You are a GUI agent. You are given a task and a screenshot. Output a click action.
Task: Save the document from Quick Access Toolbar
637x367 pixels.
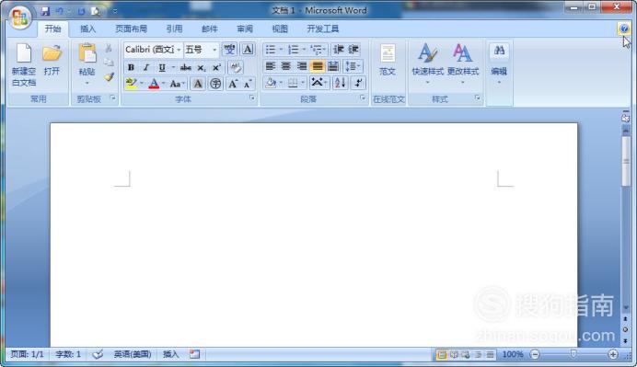point(45,11)
